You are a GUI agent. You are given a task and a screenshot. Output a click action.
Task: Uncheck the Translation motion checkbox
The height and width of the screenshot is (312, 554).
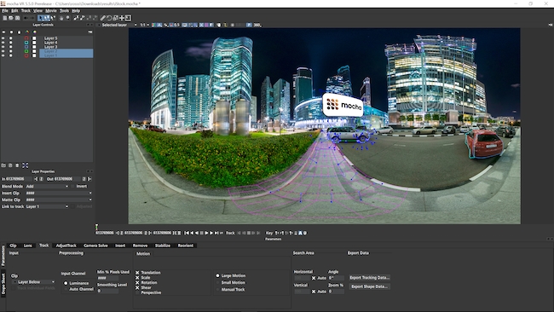(x=137, y=273)
